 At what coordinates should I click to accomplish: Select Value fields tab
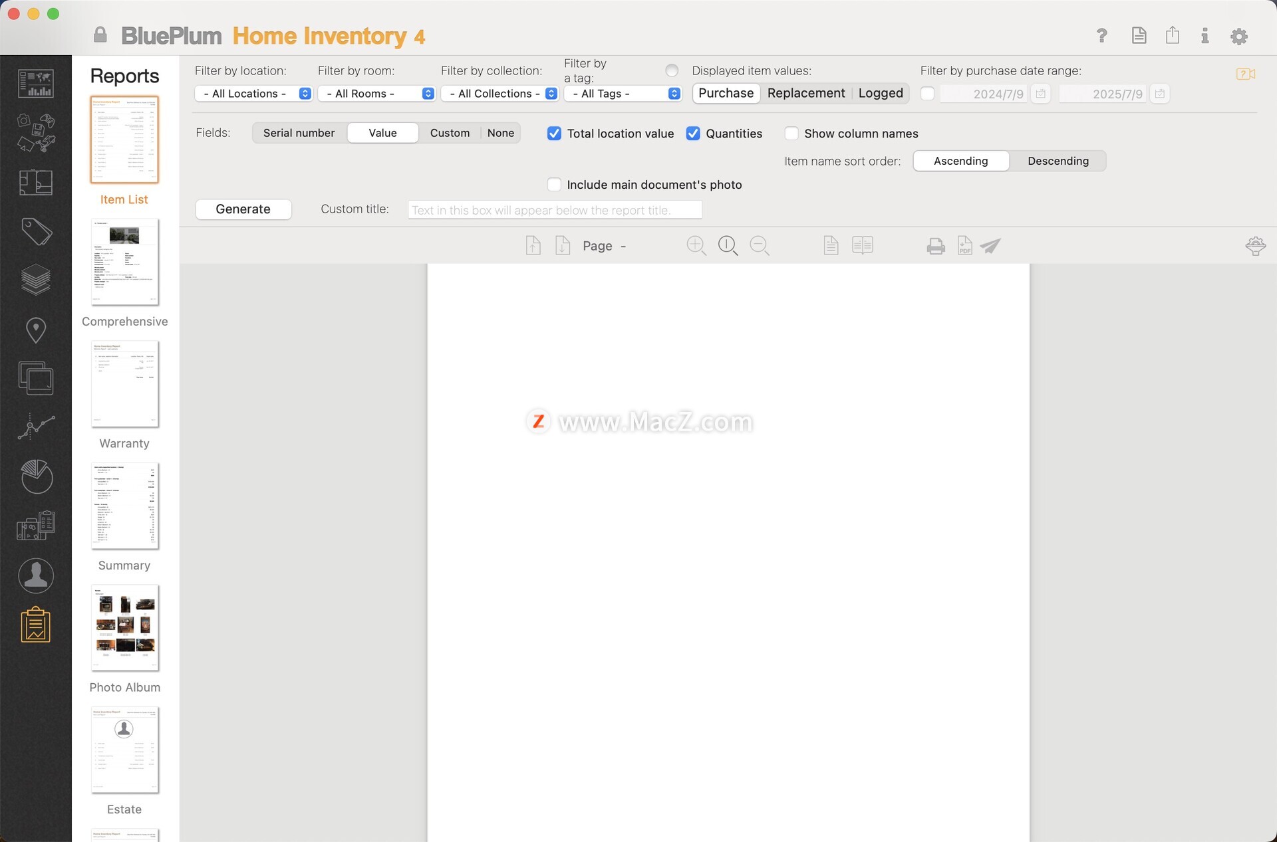tap(383, 133)
